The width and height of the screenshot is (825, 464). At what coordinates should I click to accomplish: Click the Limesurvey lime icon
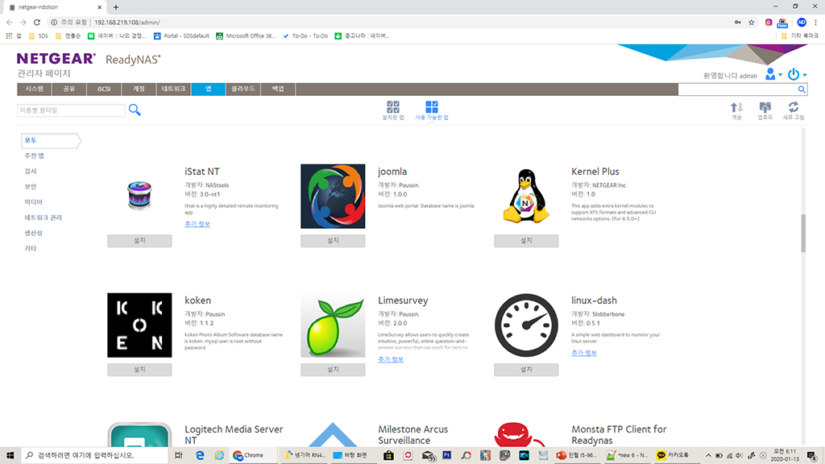(x=333, y=325)
